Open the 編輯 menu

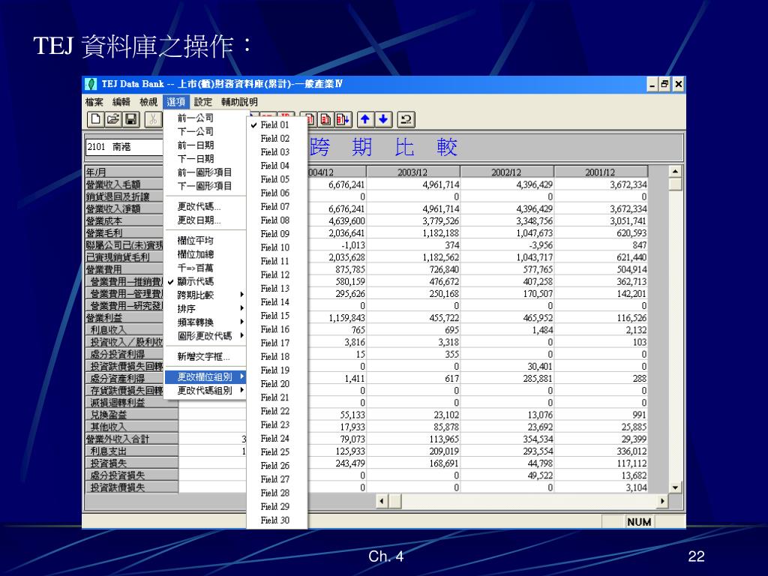121,102
